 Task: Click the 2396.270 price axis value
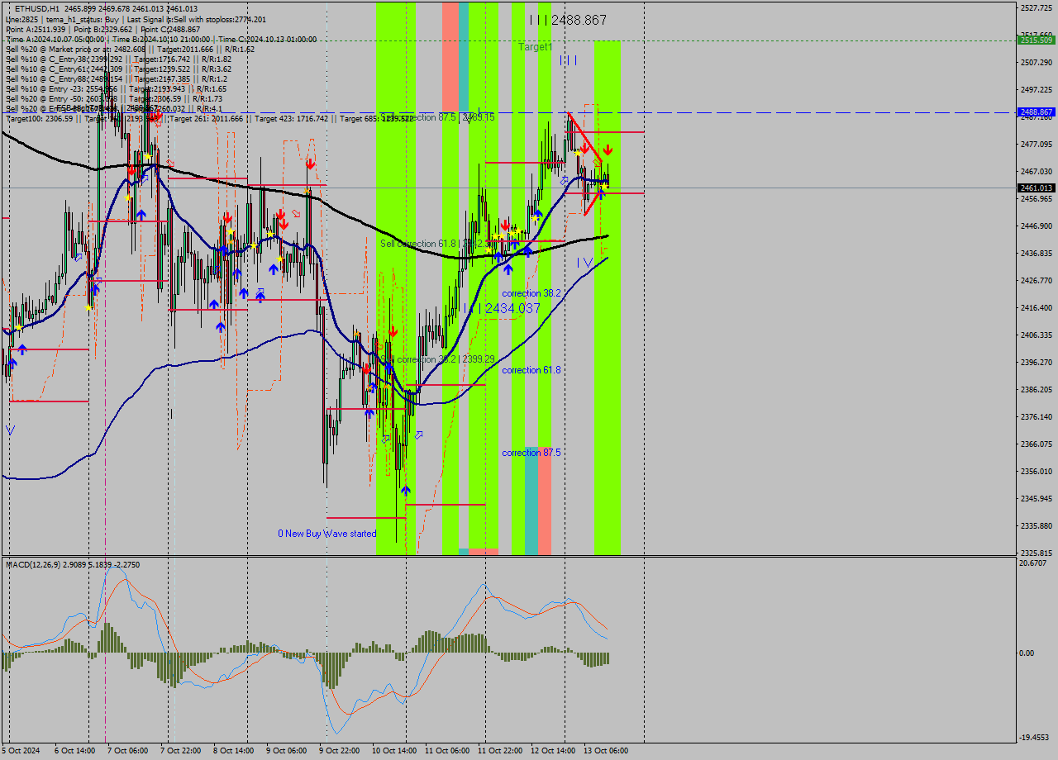(1037, 362)
